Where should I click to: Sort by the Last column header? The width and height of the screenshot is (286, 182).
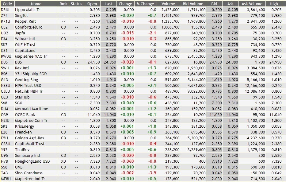[x=108, y=4]
